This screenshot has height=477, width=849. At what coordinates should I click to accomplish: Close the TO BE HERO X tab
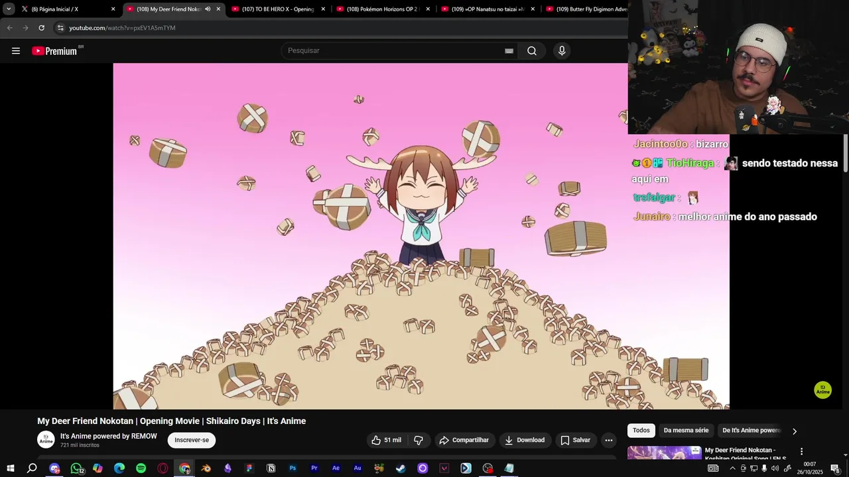(323, 9)
